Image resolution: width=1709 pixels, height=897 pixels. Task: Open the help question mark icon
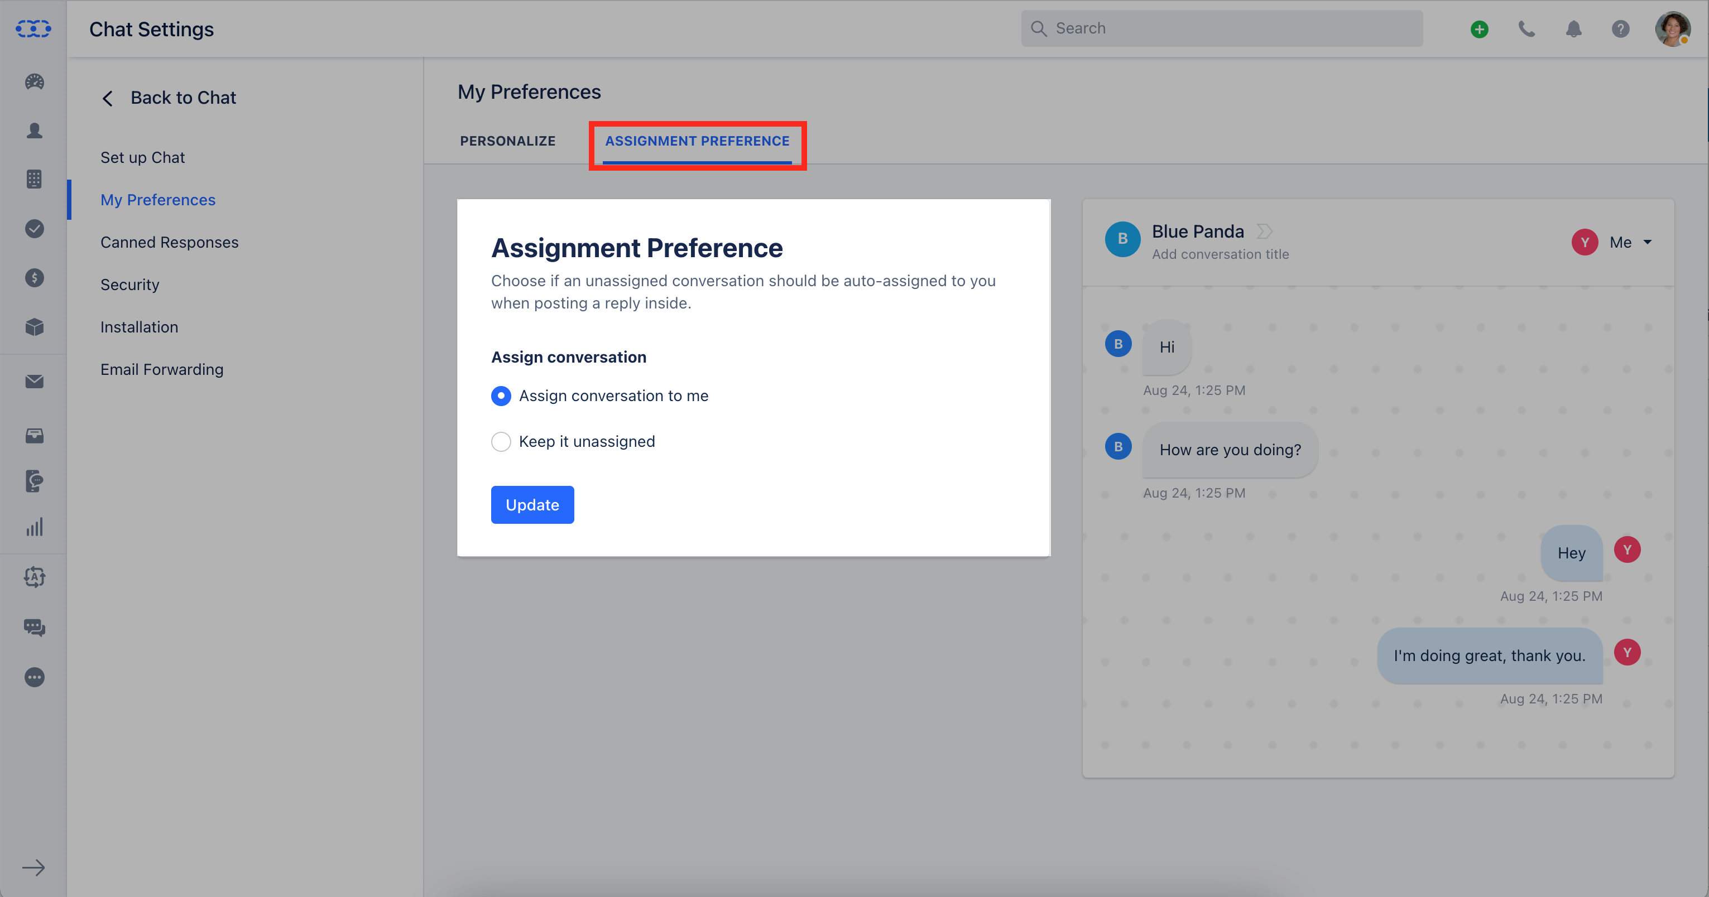click(x=1621, y=29)
